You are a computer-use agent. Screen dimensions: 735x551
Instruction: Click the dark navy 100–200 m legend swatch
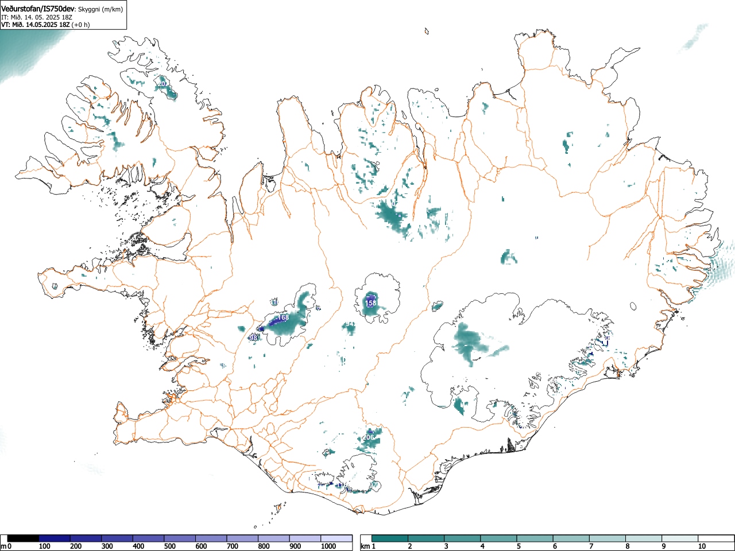tap(55, 538)
